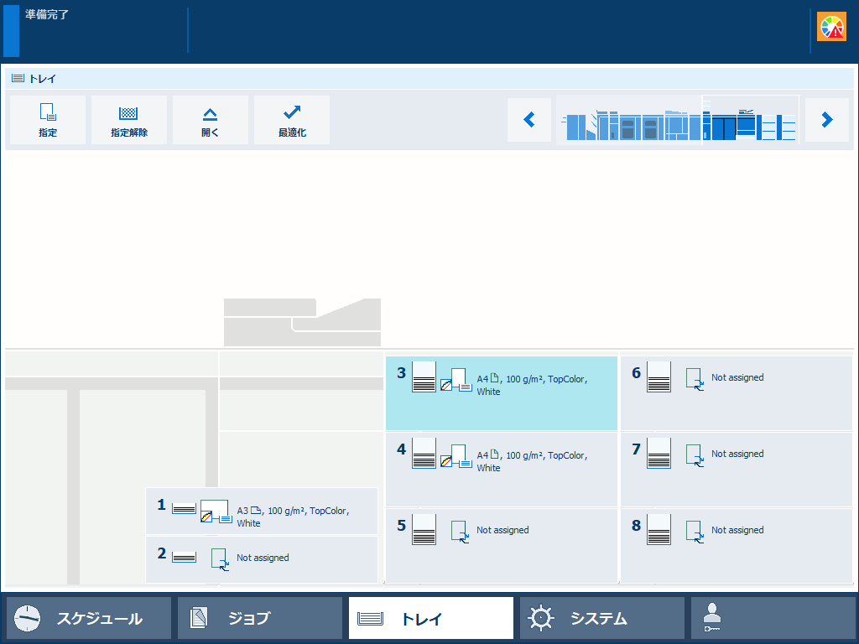
Task: Select tray 3 fill level icon
Action: (x=424, y=377)
